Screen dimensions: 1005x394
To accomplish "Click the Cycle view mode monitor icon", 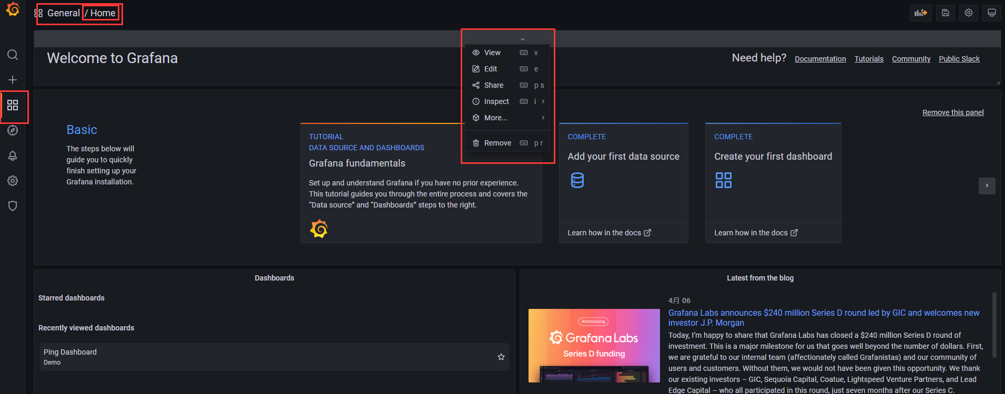I will tap(991, 13).
